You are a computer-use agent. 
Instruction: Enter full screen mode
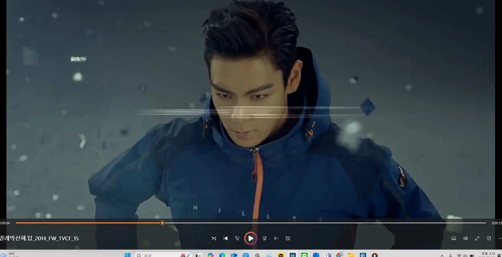click(477, 238)
